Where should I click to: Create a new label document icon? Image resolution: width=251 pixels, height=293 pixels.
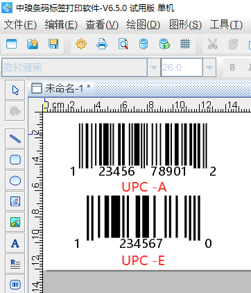coord(11,44)
